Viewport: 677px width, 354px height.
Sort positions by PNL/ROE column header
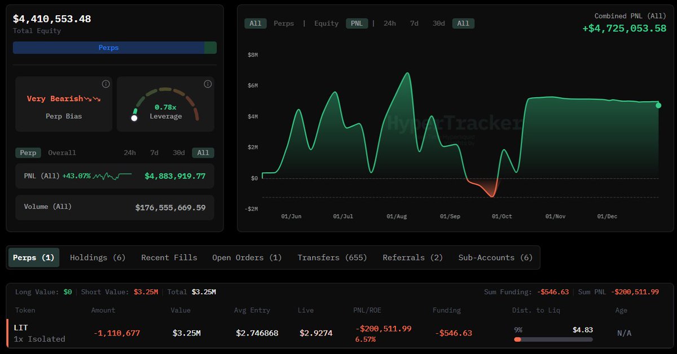click(x=370, y=310)
